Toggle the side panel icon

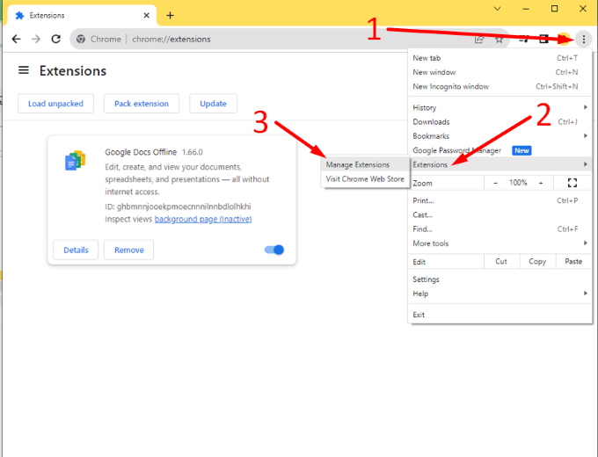pos(543,39)
